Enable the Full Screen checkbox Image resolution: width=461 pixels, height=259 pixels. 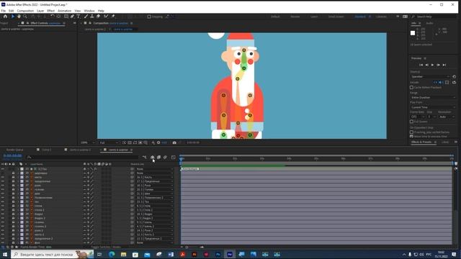[411, 122]
